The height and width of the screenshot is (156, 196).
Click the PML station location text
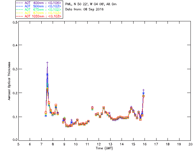(x=91, y=4)
